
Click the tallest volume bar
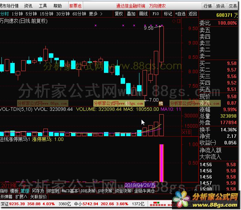coord(161,125)
